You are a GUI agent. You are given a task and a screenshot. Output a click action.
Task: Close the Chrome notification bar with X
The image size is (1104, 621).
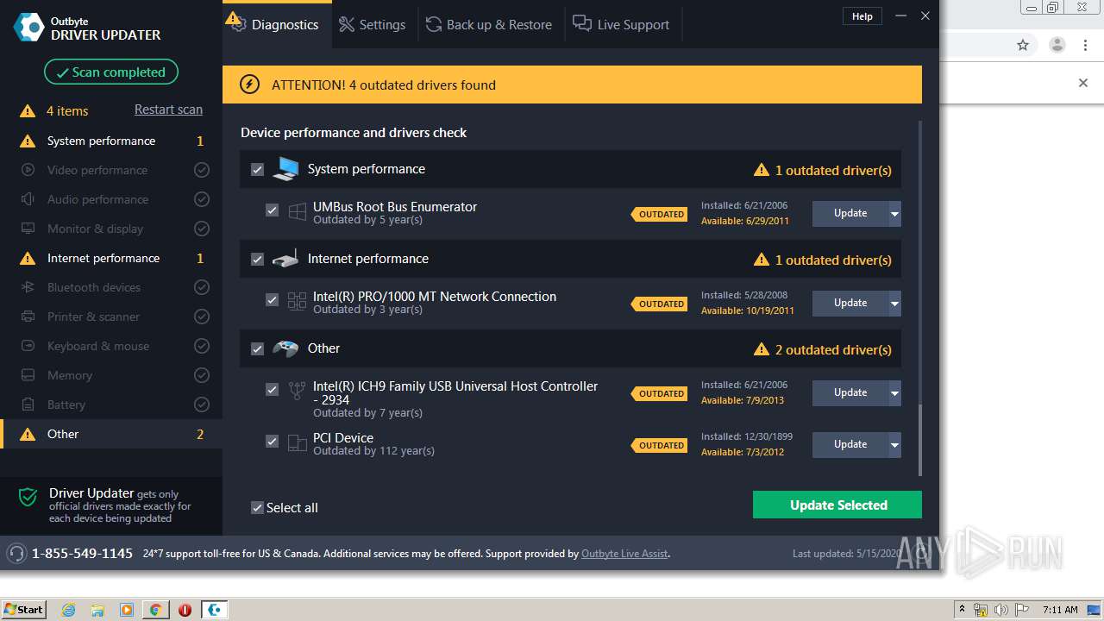pos(1083,83)
